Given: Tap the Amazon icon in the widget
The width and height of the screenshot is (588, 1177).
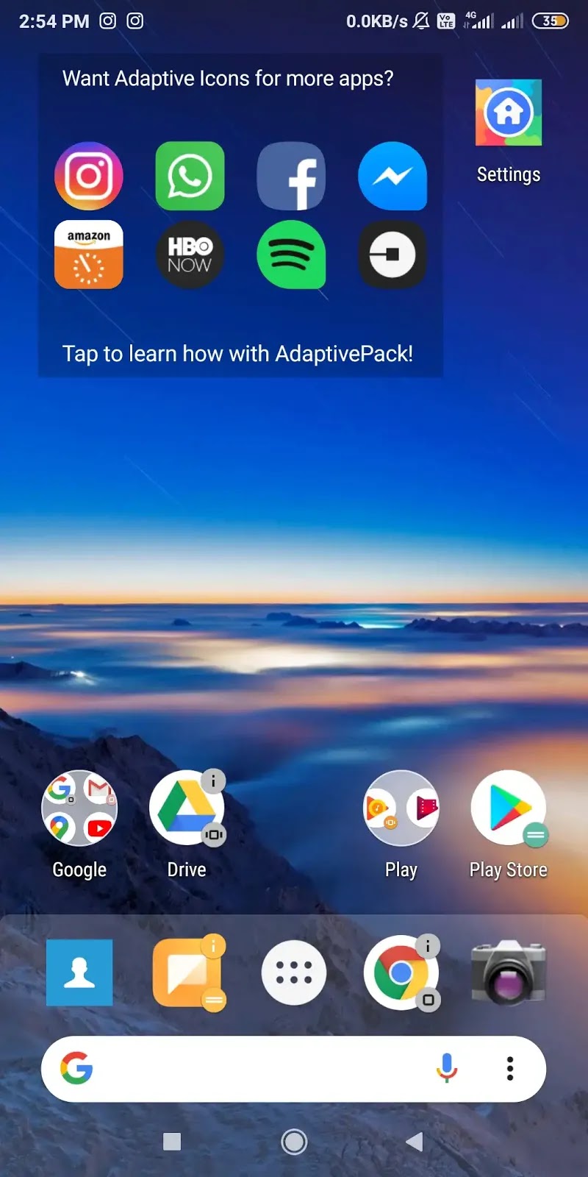Looking at the screenshot, I should tap(89, 255).
